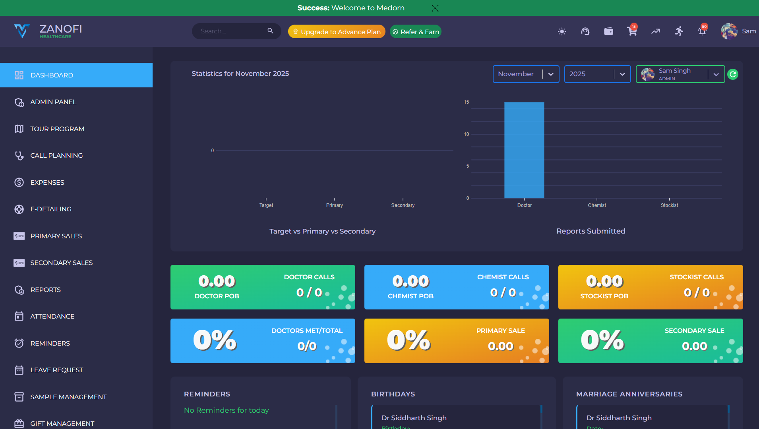The image size is (759, 429).
Task: Click the Refer & Earn button
Action: [416, 32]
